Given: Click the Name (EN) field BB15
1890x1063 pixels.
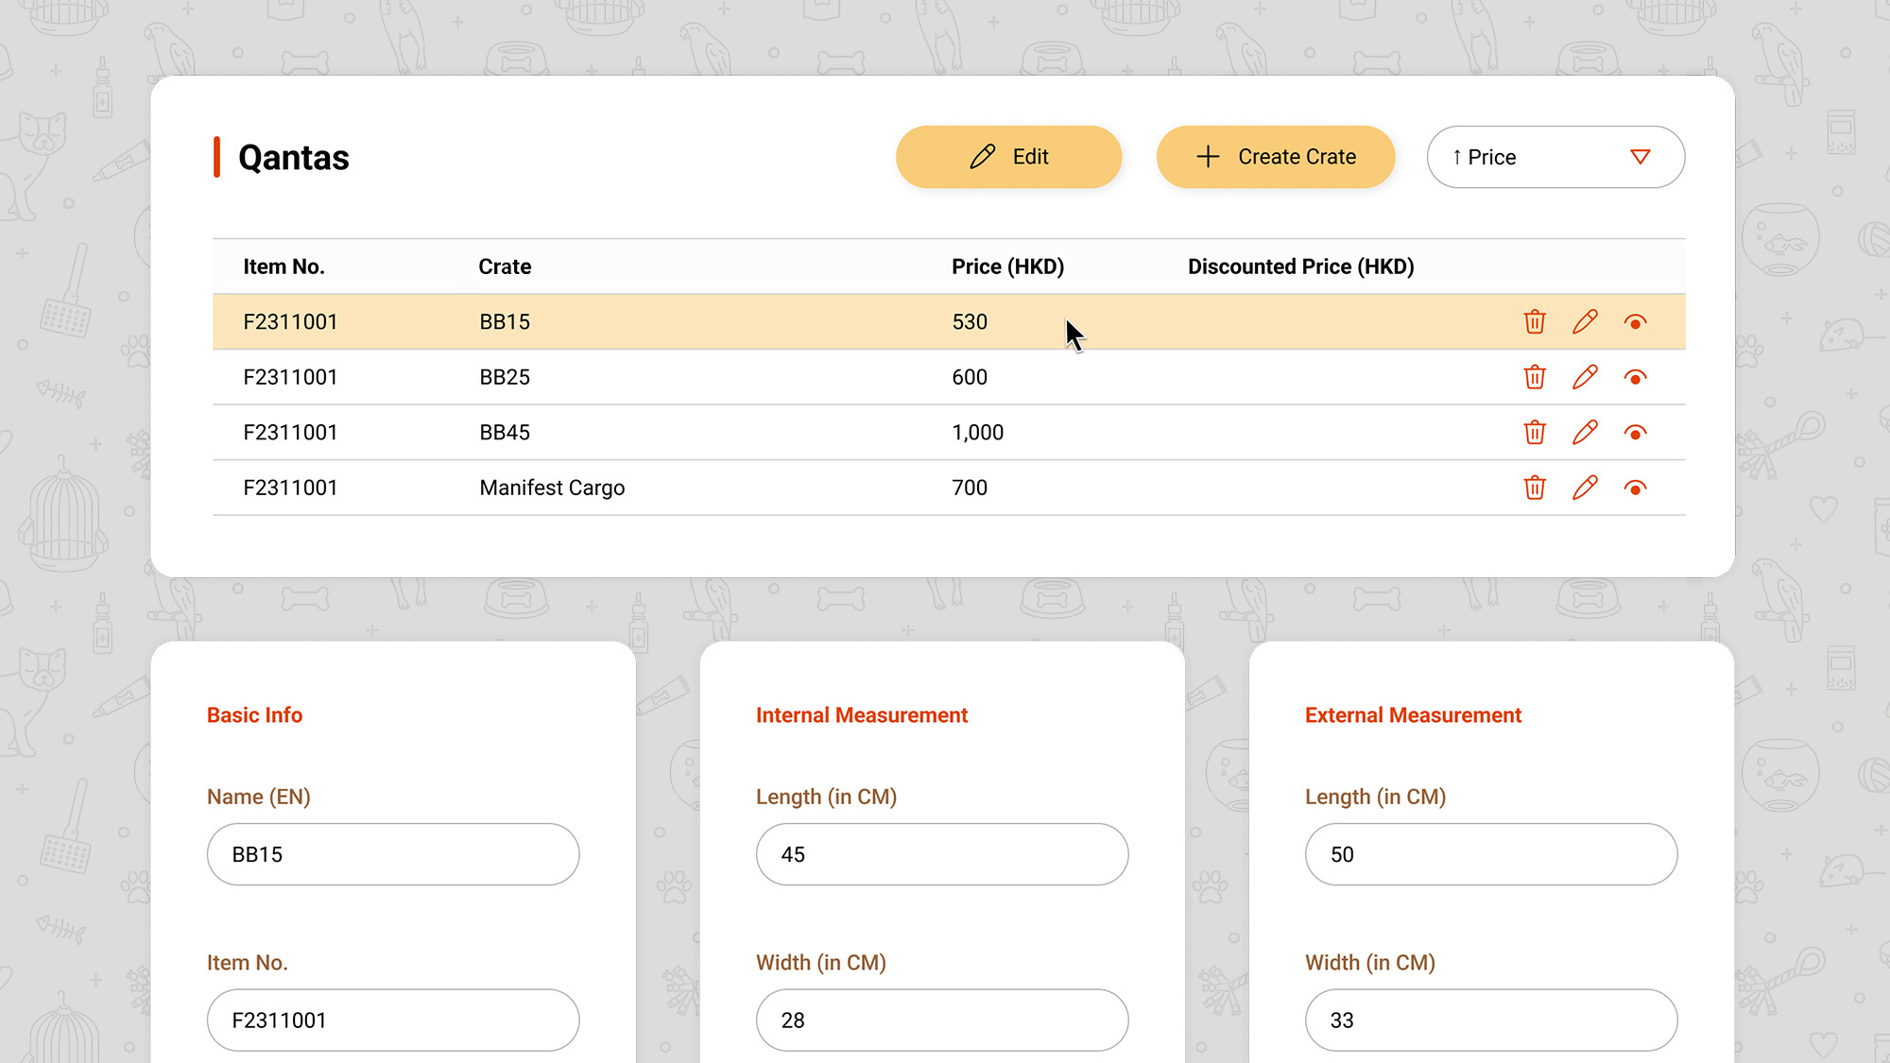Looking at the screenshot, I should pyautogui.click(x=392, y=854).
